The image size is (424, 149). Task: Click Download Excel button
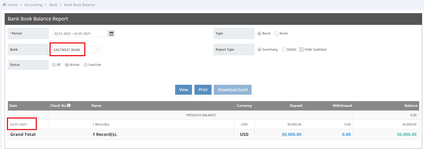tap(232, 90)
